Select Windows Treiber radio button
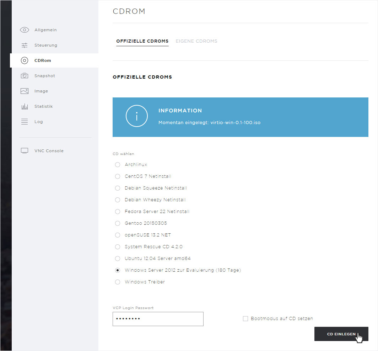The width and height of the screenshot is (378, 351). (118, 282)
